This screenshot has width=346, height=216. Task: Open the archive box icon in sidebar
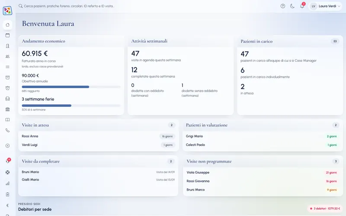pyautogui.click(x=7, y=77)
